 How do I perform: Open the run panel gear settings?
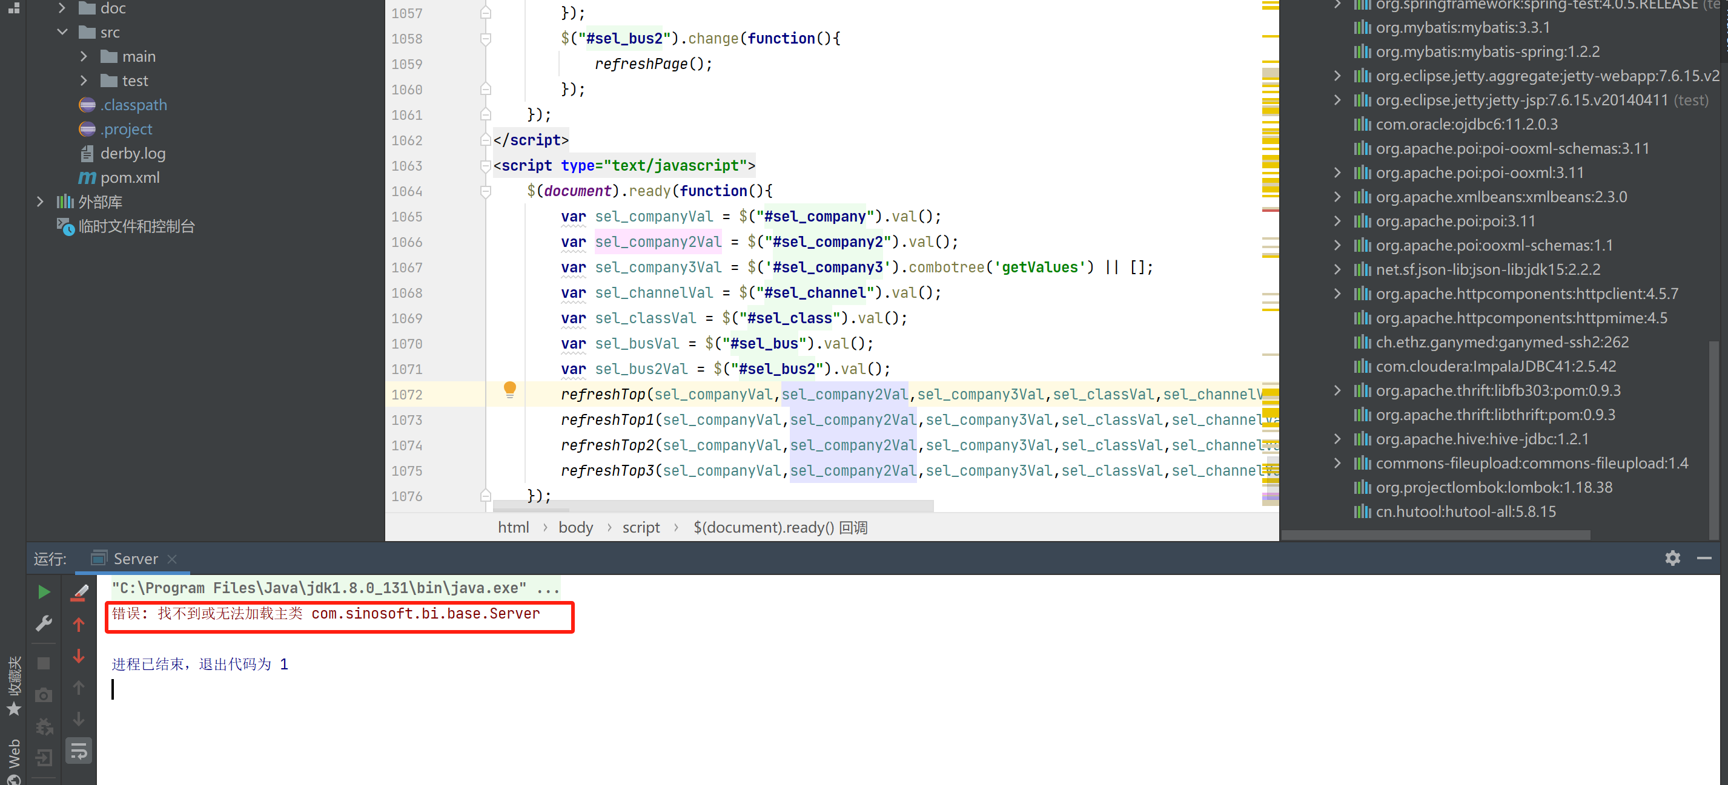coord(1672,558)
